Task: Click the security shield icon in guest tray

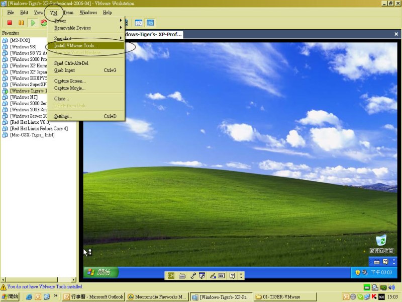Action: pyautogui.click(x=357, y=272)
